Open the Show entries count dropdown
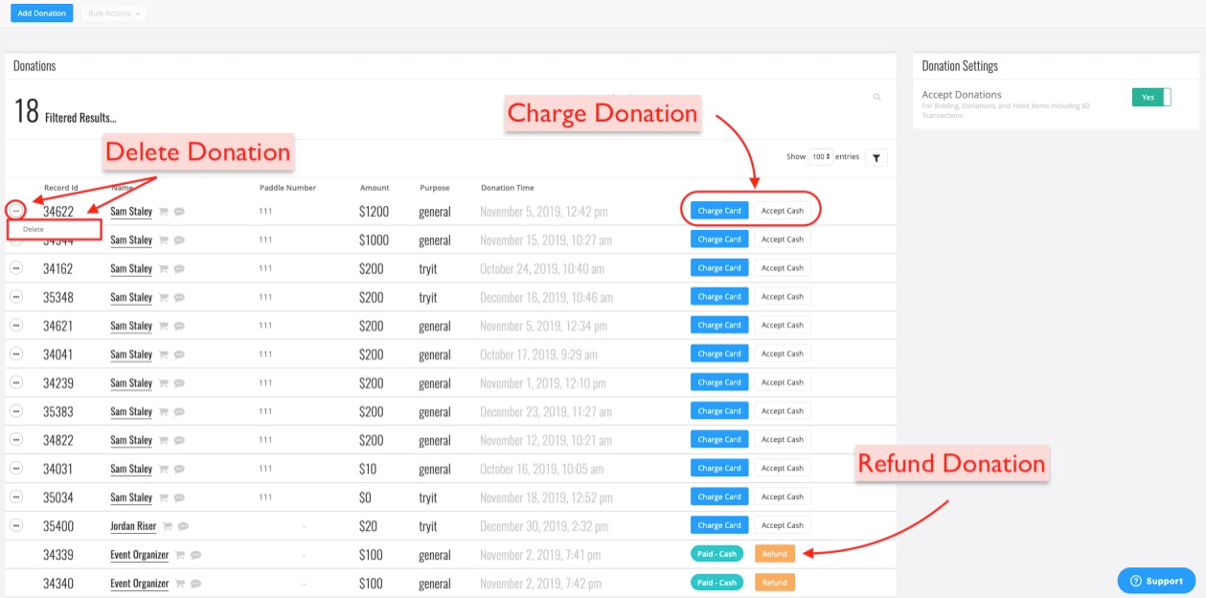Screen dimensions: 1206x598 (821, 156)
